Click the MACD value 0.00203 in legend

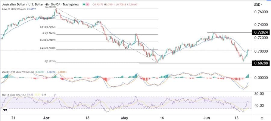pyautogui.click(x=39, y=72)
